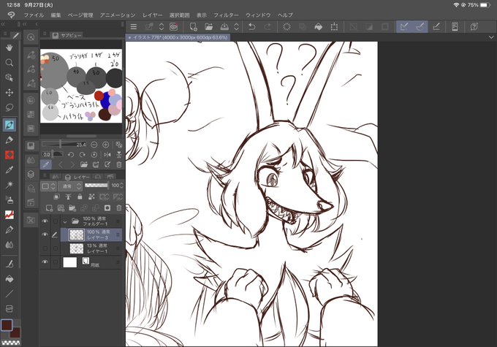Screen dimensions: 497x347
Task: Click the New raster layer icon
Action: [49, 208]
